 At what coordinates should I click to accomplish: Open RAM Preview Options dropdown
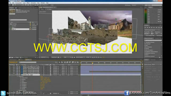[152, 30]
